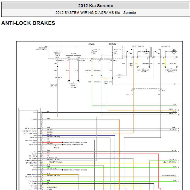190x190 pixels.
Task: Click the LED indicator symbol in the right ESC SWITCH
Action: 174,51
